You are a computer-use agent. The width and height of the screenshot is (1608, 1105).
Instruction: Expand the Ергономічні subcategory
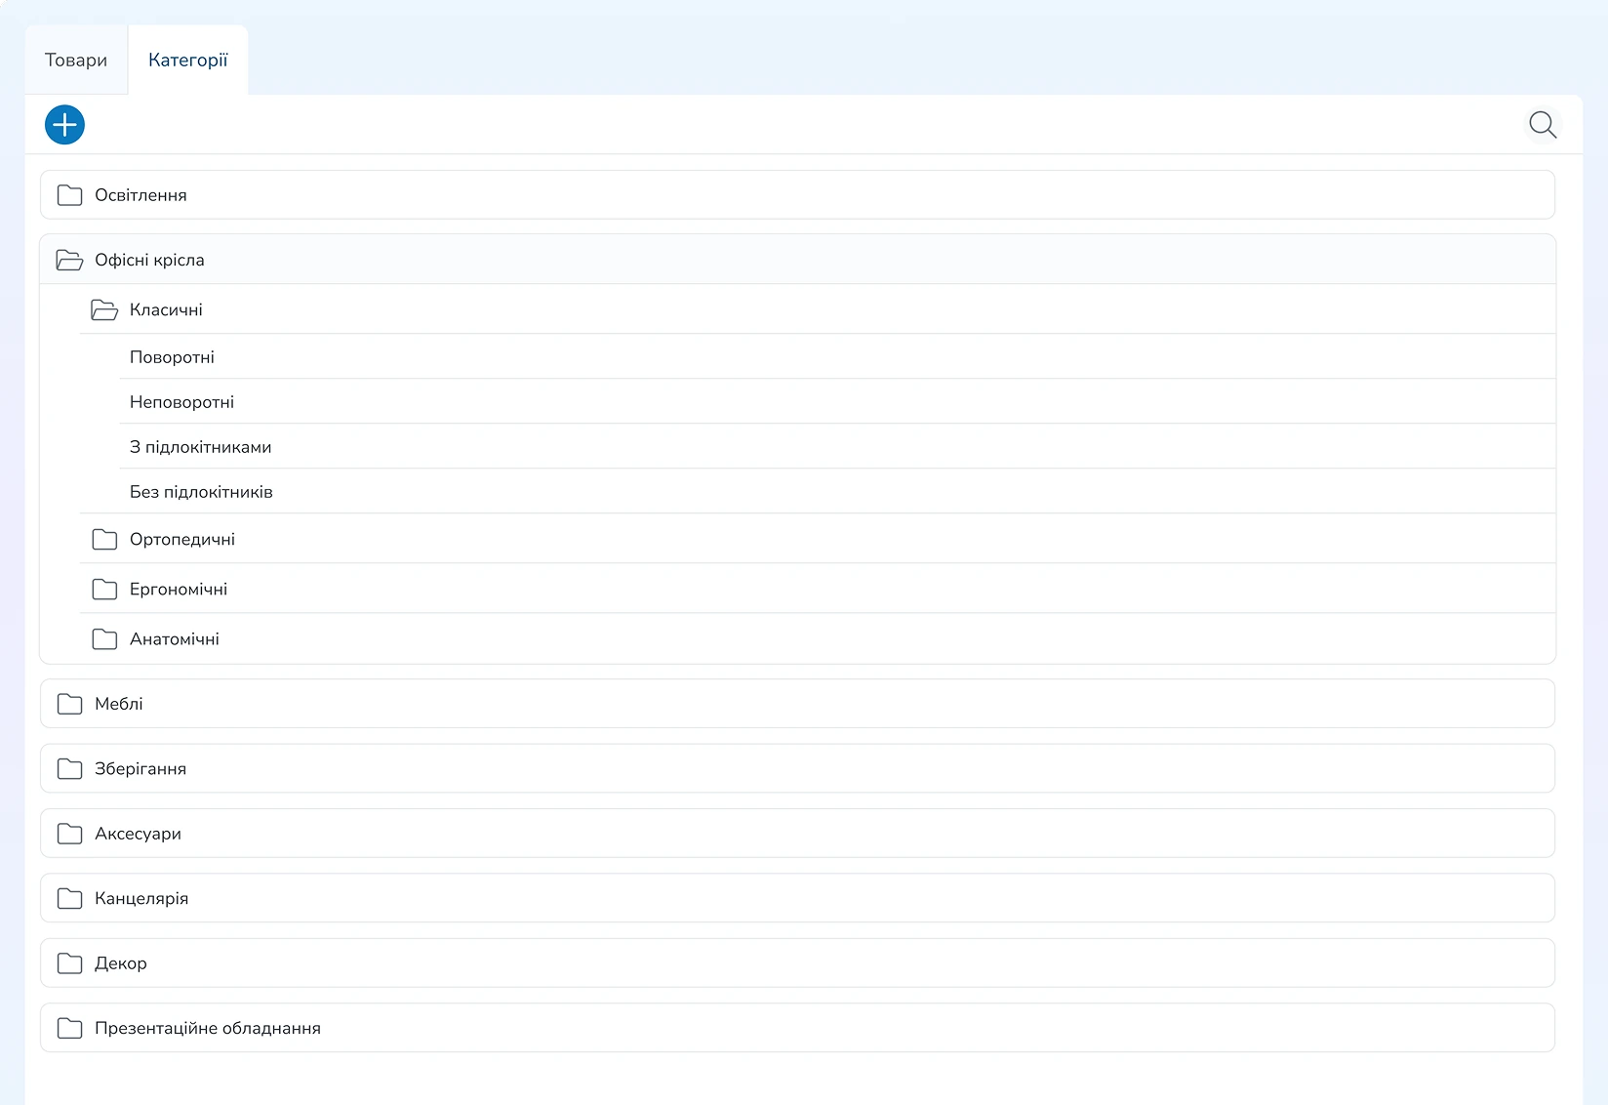pyautogui.click(x=818, y=589)
